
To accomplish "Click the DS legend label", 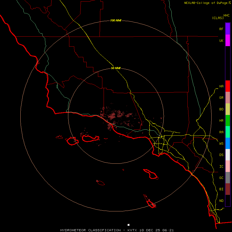I will [221, 155].
